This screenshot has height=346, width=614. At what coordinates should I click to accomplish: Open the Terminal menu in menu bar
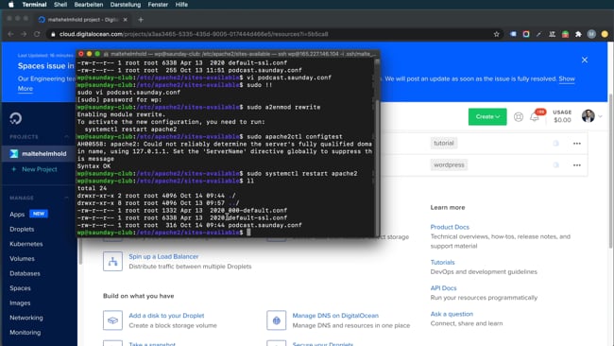coord(34,5)
